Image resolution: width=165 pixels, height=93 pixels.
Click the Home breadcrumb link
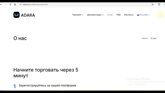[145, 38]
